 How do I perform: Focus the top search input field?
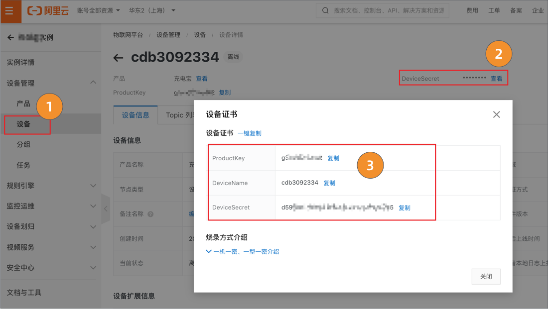[x=382, y=10]
